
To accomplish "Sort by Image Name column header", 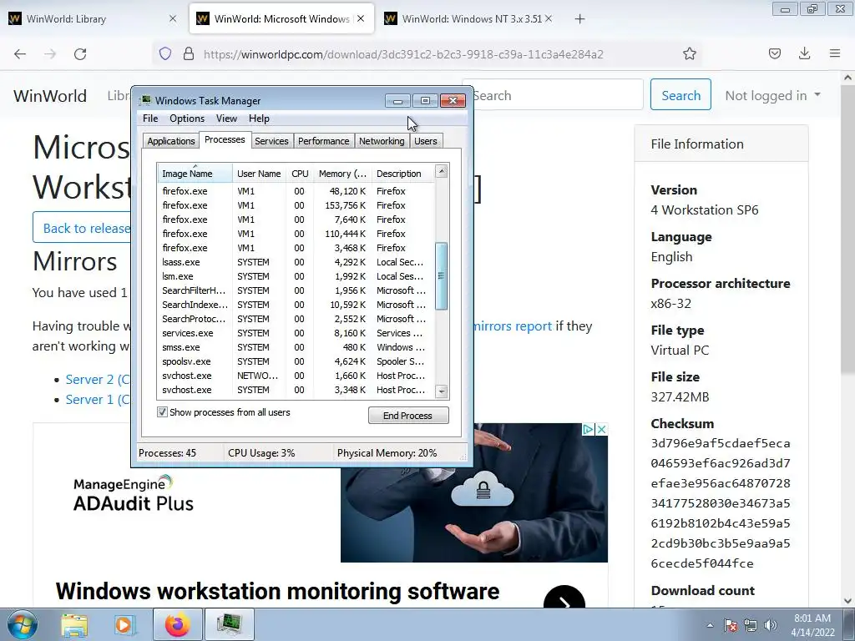I will 195,174.
